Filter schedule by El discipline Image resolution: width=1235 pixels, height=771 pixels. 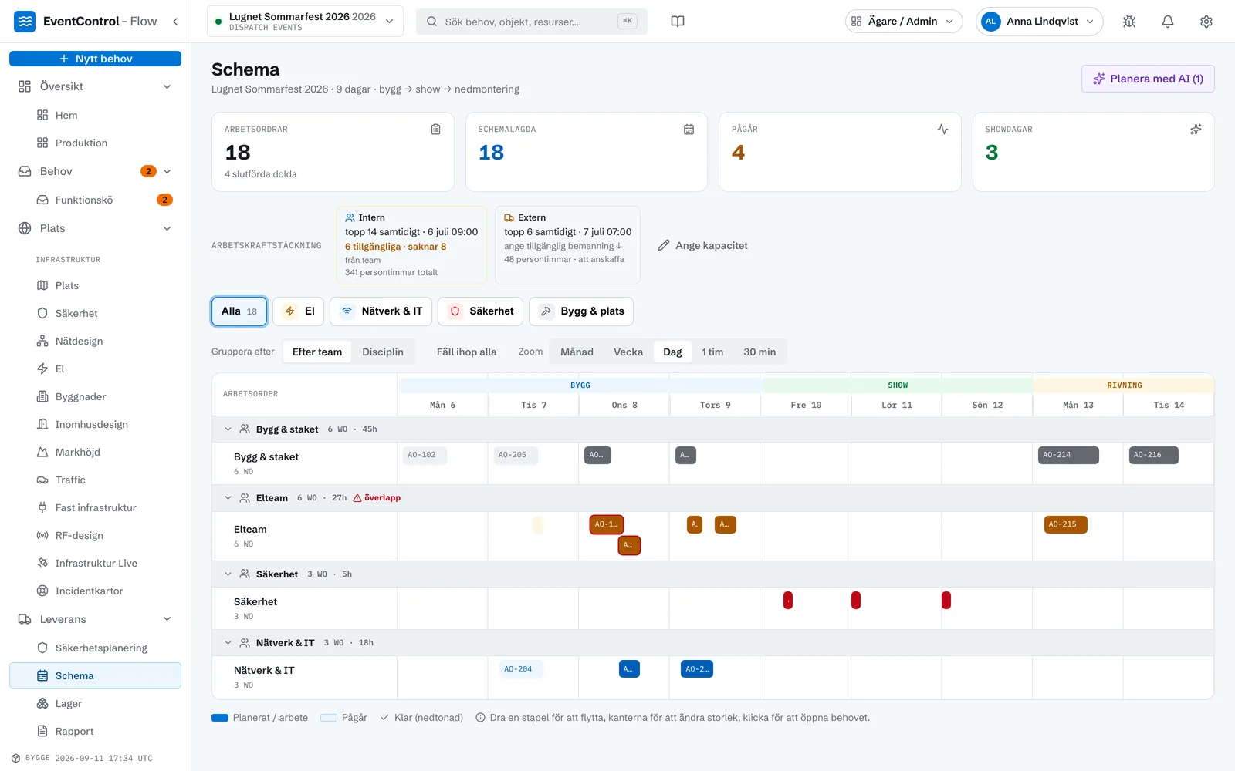pos(298,311)
